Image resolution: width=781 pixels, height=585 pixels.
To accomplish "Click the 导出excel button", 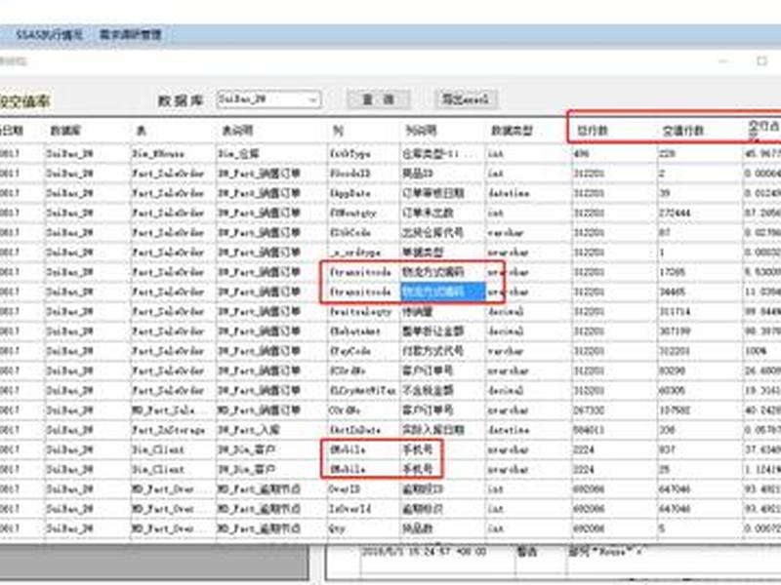I will click(466, 99).
